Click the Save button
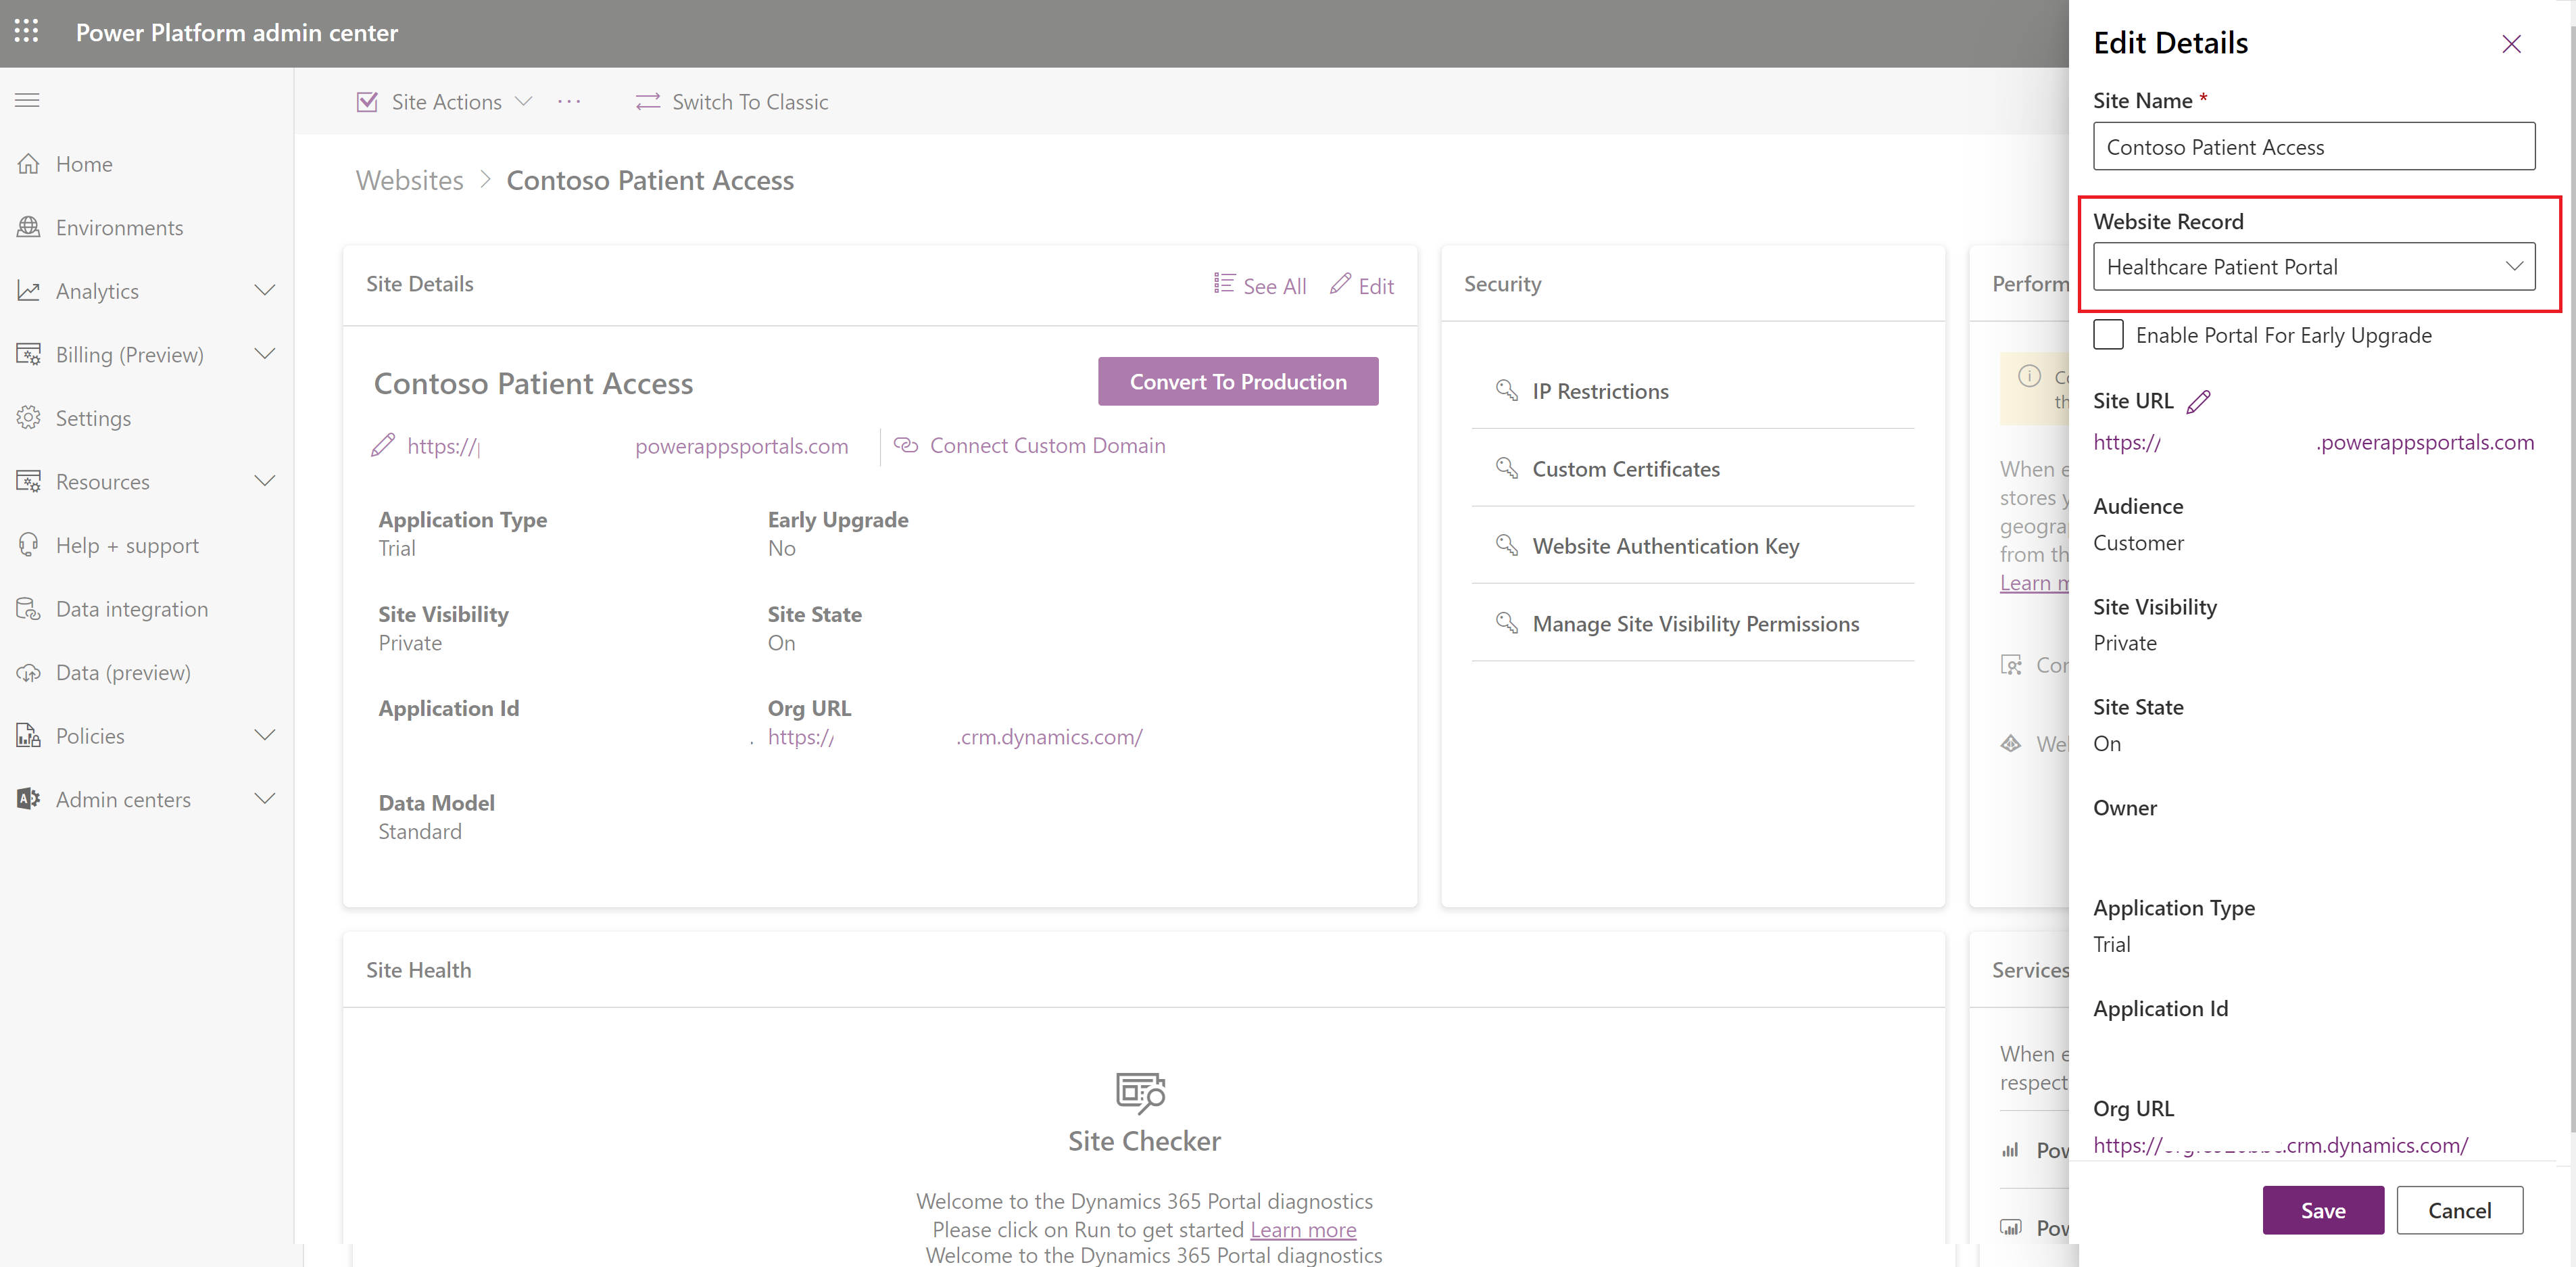 (x=2322, y=1210)
